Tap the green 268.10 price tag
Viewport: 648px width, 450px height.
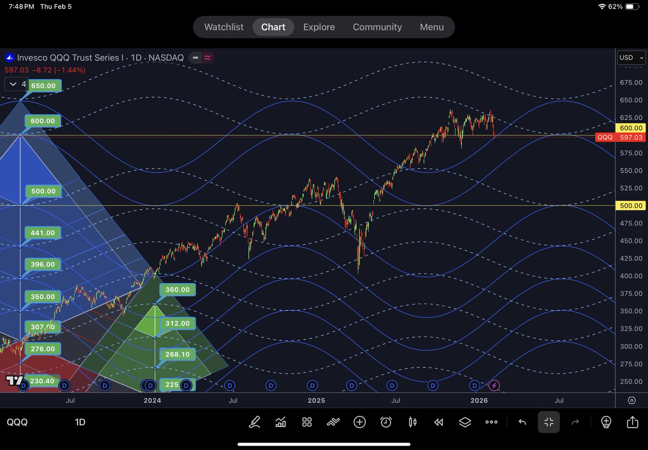coord(178,355)
